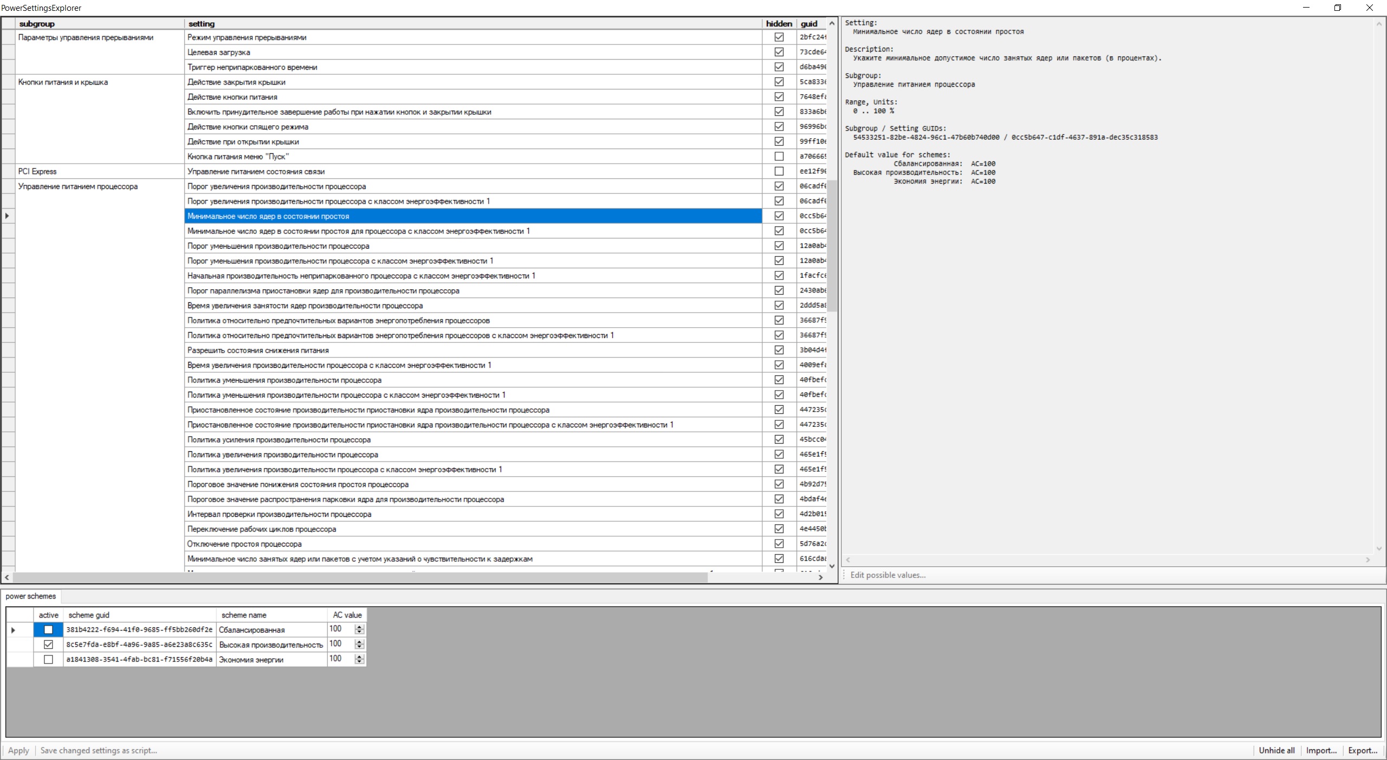Click the settings grid scroll-up arrow
The height and width of the screenshot is (760, 1387).
tap(832, 23)
